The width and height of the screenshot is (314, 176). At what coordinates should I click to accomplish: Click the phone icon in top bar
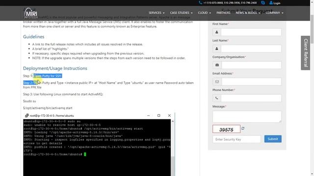click(201, 2)
